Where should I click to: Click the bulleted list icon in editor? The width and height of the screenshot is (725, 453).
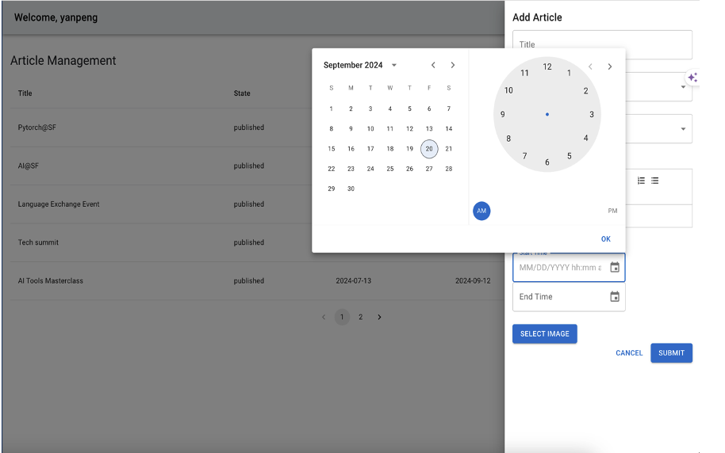pos(655,181)
